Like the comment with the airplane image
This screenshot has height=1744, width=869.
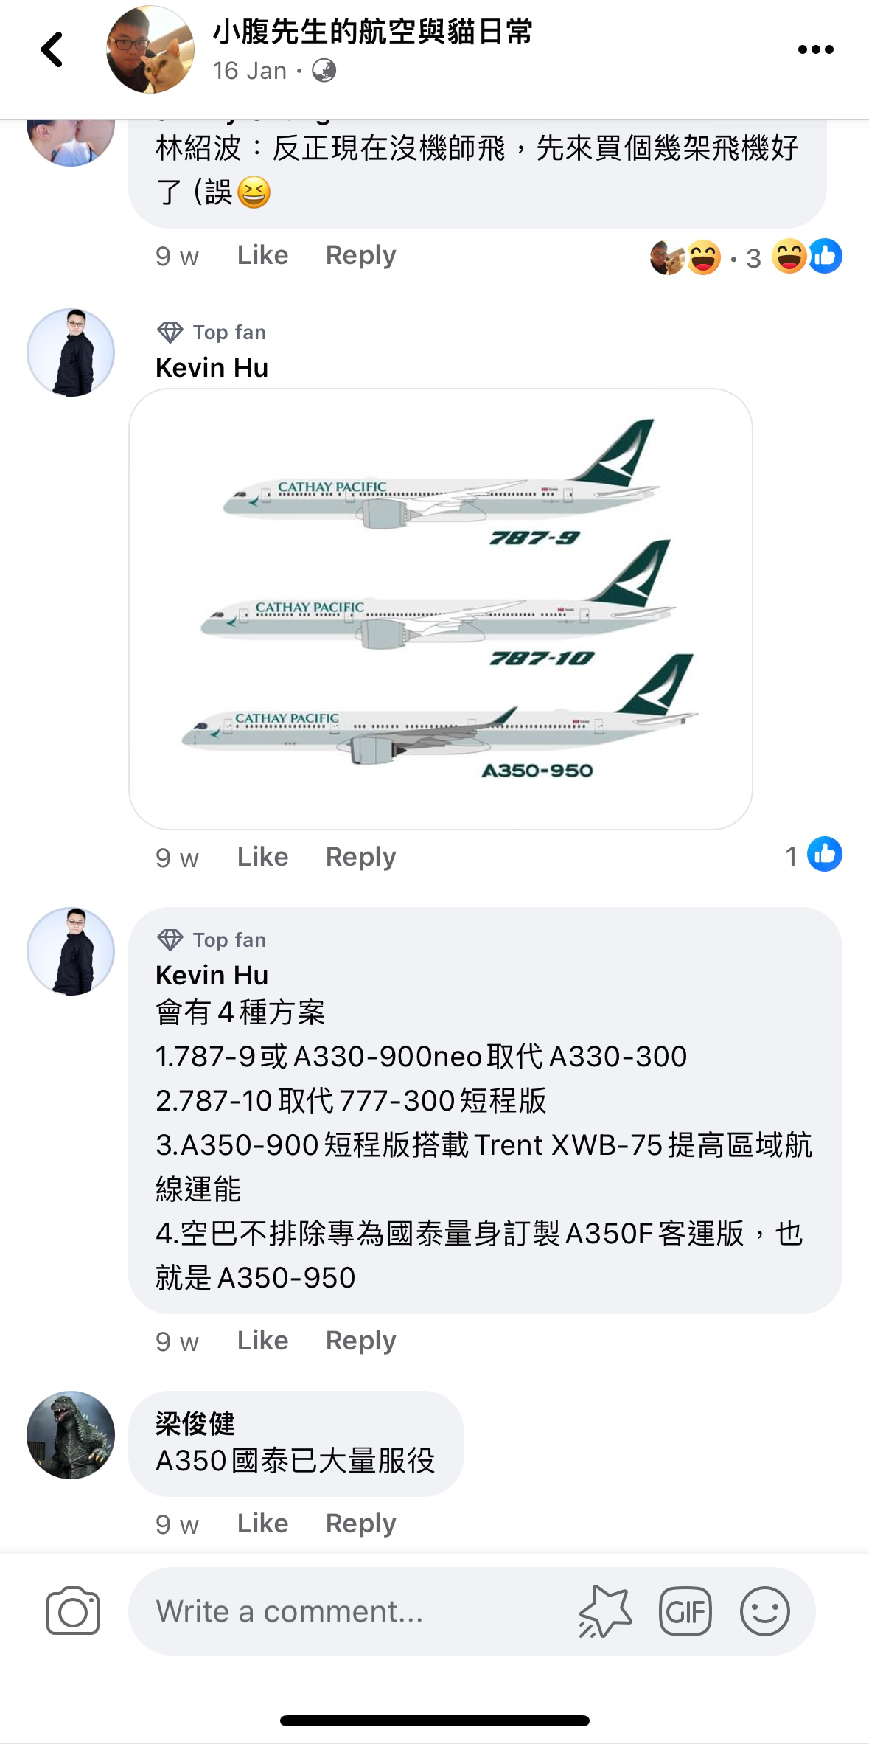tap(262, 857)
